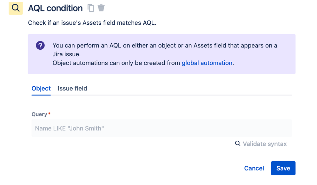Viewport: 317px width, 185px height.
Task: Focus the Query input field
Action: tap(162, 128)
